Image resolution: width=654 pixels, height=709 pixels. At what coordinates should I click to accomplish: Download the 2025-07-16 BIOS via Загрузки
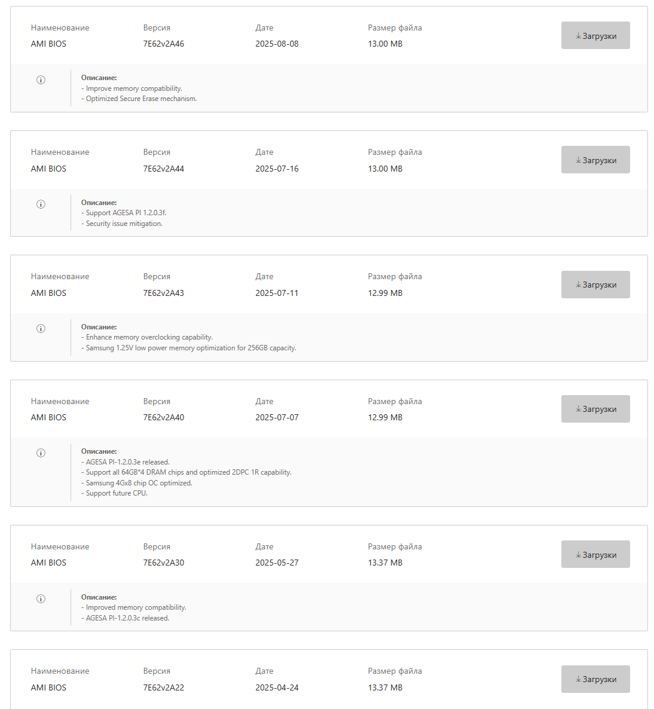pyautogui.click(x=595, y=160)
